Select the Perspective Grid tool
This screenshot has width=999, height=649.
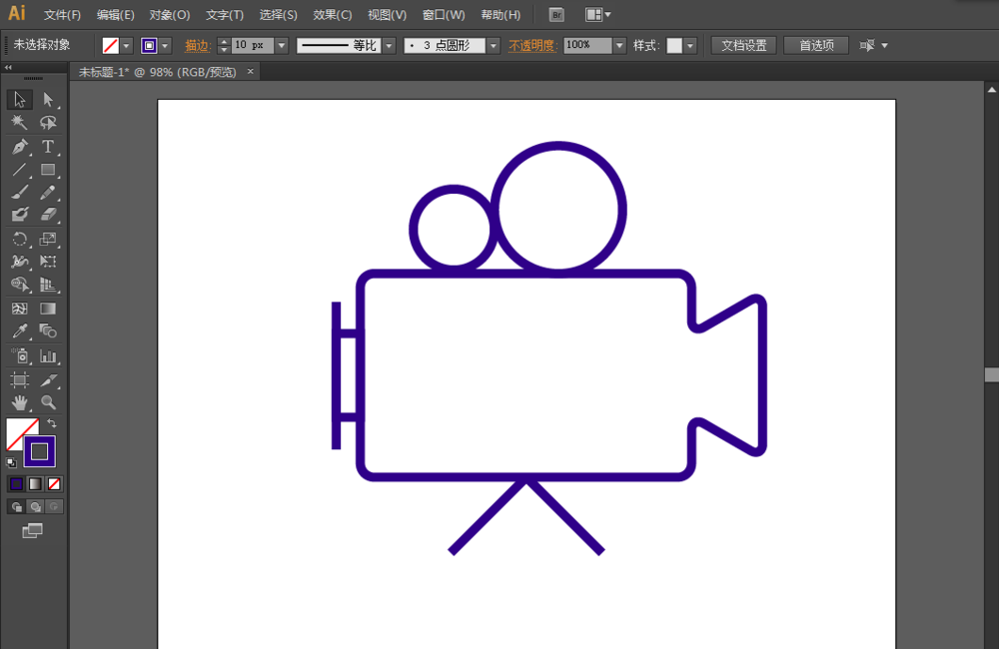(x=48, y=284)
